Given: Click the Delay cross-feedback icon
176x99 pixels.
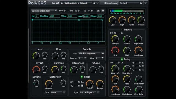Looking at the screenshot, I should click(143, 66).
